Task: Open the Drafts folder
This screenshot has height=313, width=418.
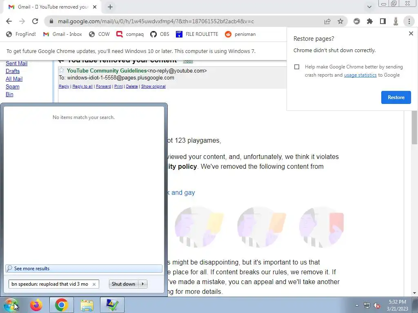Action: (13, 71)
